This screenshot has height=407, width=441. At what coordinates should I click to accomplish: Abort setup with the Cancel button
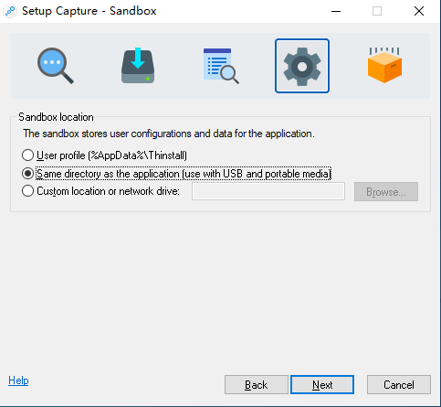399,385
